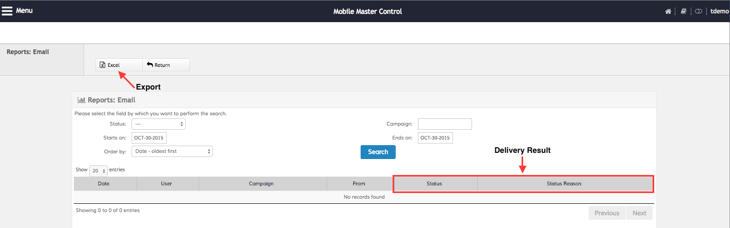This screenshot has height=228, width=730.
Task: Sort by the Campaign column header
Action: (x=261, y=184)
